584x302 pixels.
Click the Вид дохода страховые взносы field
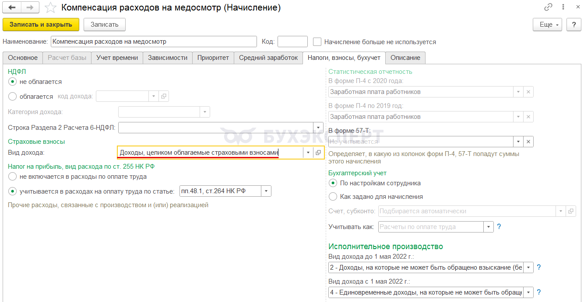coord(210,152)
